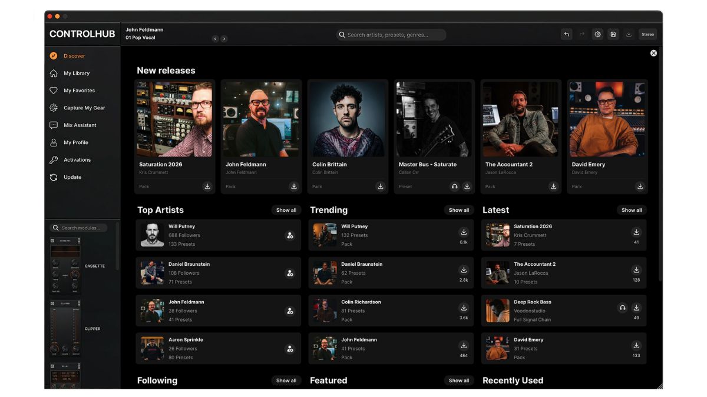Follow Daniel Braunstein in Top Artists

click(290, 273)
